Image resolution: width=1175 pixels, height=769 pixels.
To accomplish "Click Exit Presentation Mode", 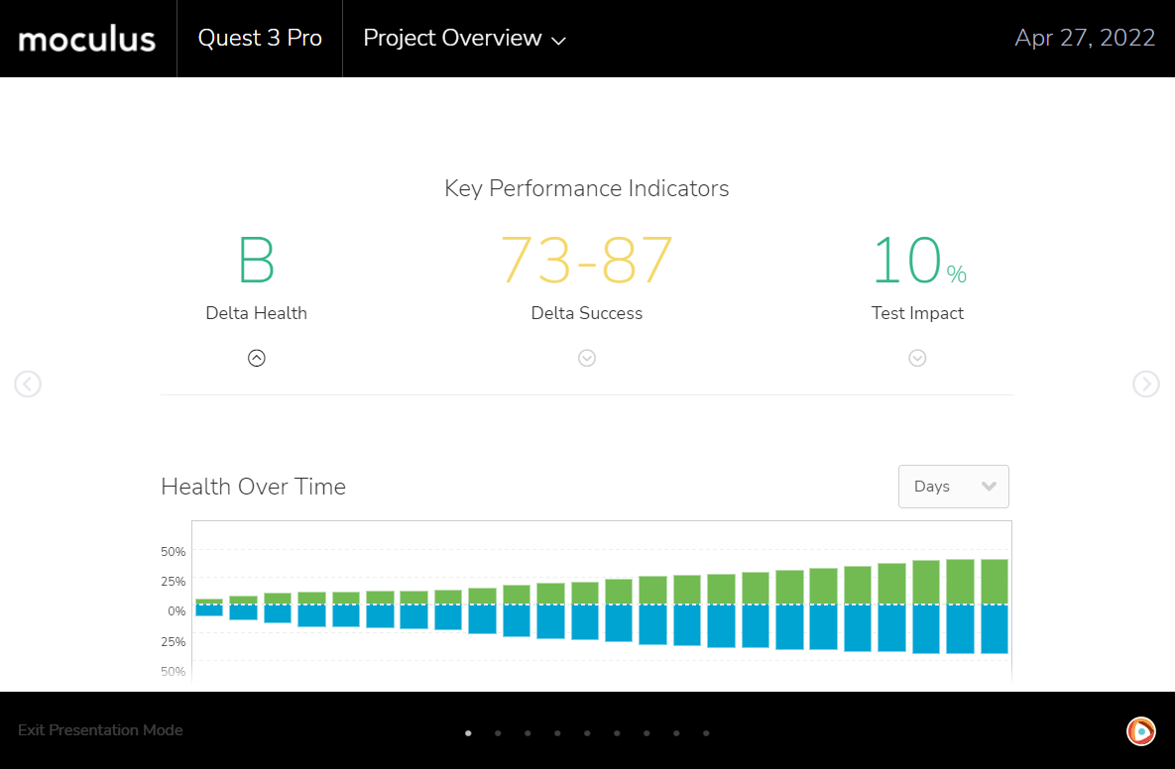I will [x=100, y=730].
